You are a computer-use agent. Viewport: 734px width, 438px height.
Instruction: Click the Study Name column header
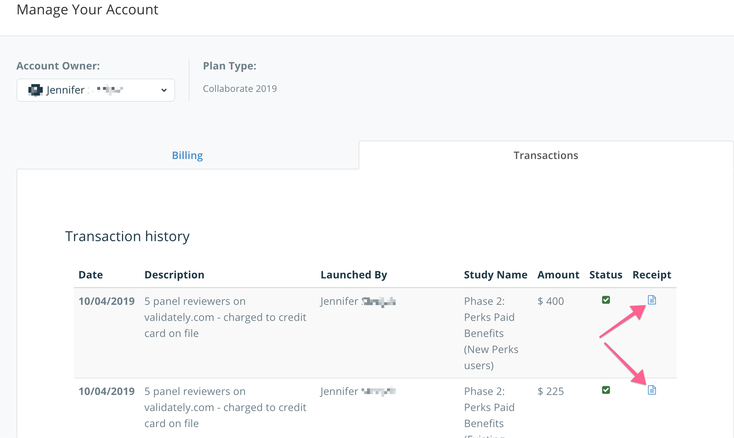click(x=496, y=275)
